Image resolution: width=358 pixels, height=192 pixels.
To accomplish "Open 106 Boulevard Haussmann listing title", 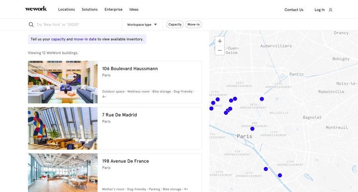I will click(130, 69).
